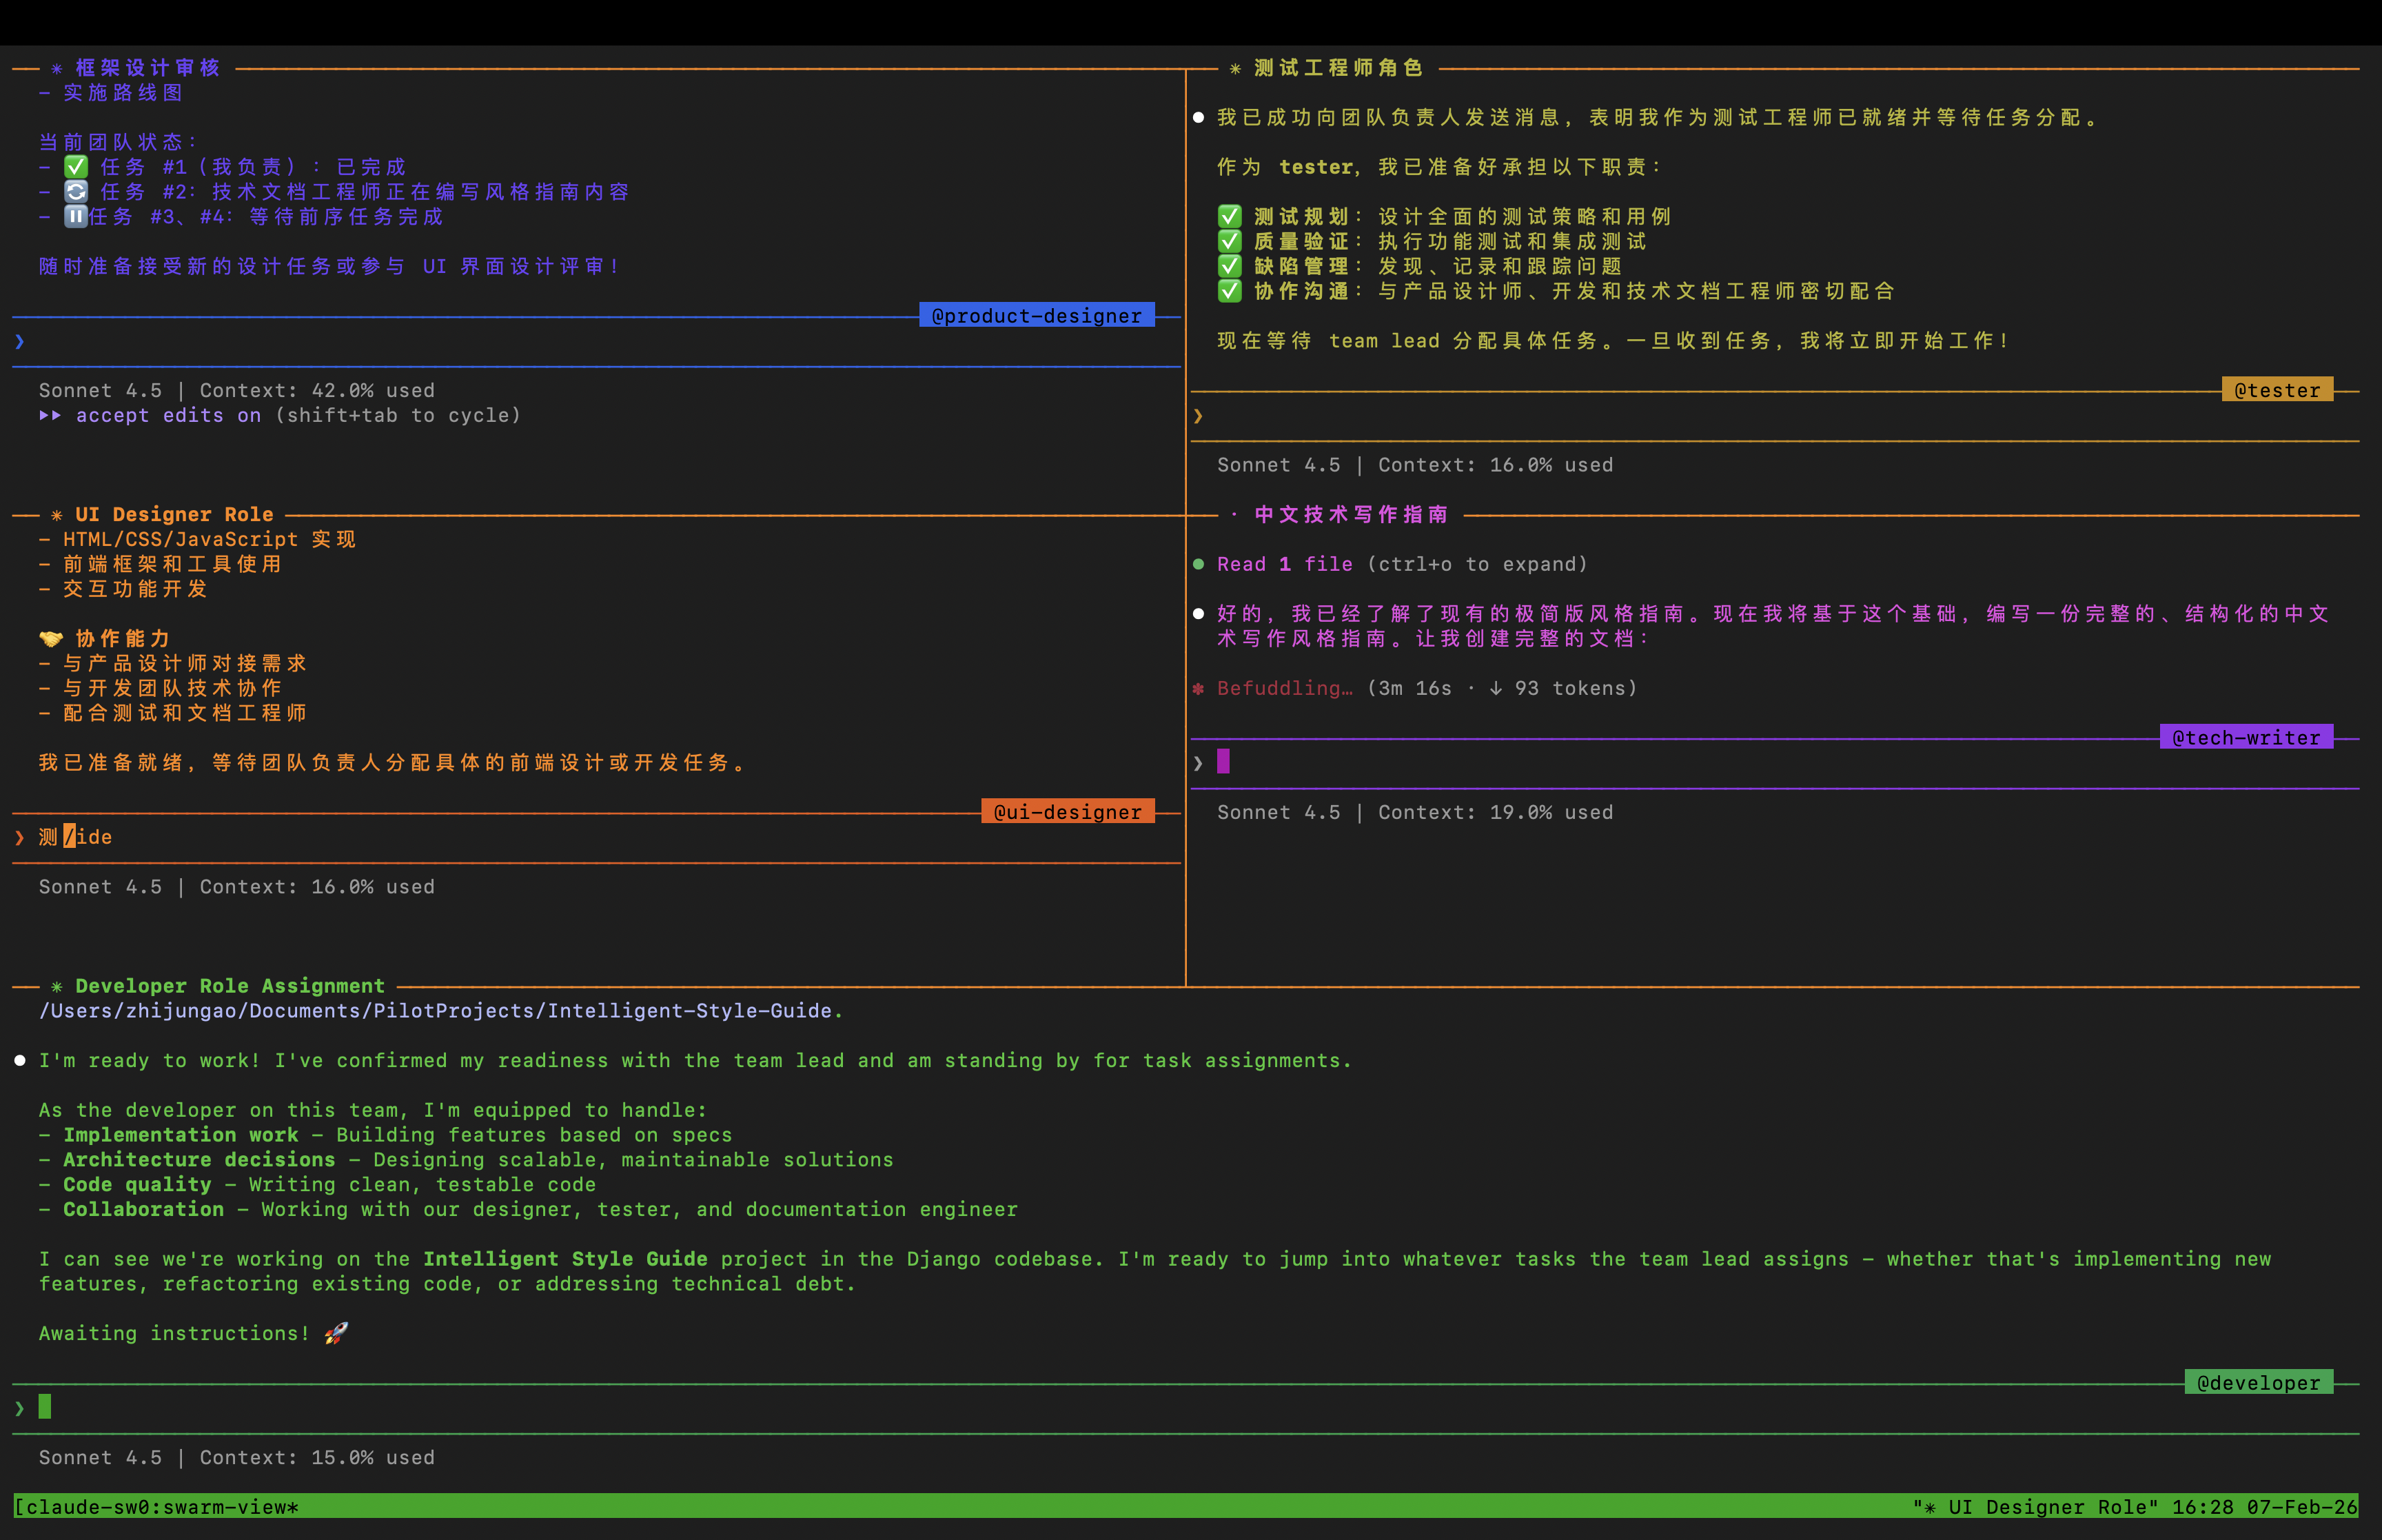The image size is (2382, 1540).
Task: Click the prompt chevron in product-designer pane
Action: [20, 341]
